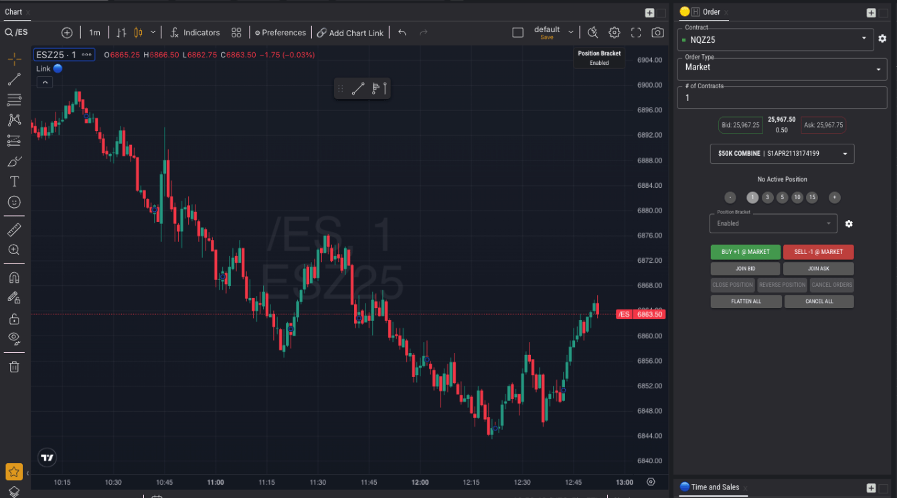Click the blue Link color circle
Image resolution: width=897 pixels, height=498 pixels.
tap(58, 68)
